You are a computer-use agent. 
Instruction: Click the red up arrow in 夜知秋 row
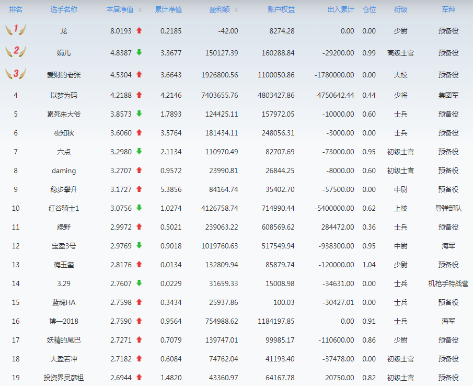139,132
